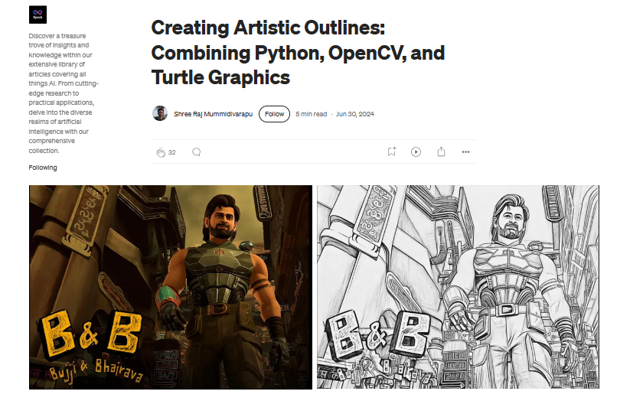
Task: Bookmark this story
Action: [x=392, y=152]
